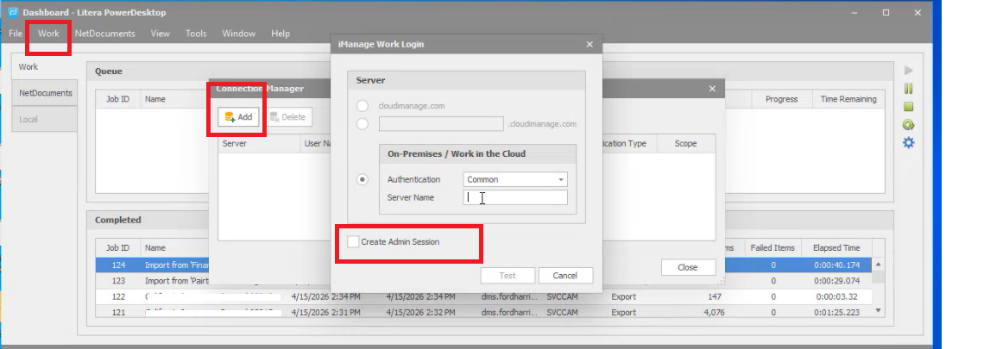Sort Queue by Time Remaining column
Screen dimensions: 990x349
pos(848,99)
